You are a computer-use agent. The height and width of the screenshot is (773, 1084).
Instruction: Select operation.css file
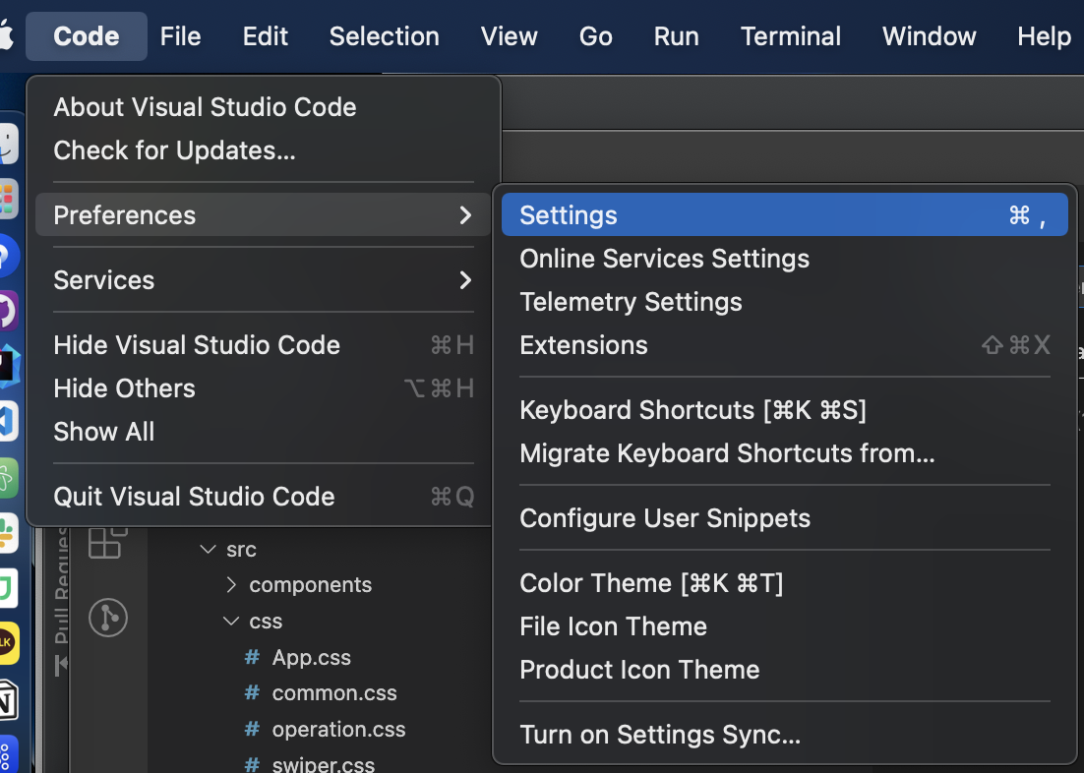(x=338, y=730)
